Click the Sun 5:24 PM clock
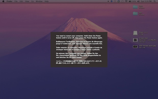This screenshot has width=158, height=99. (x=146, y=1)
